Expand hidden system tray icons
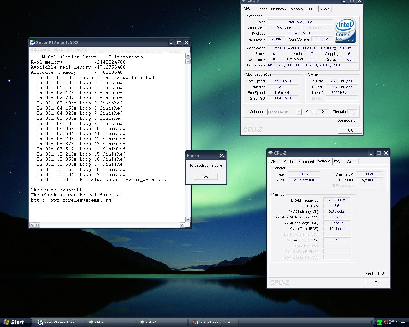 (373, 322)
